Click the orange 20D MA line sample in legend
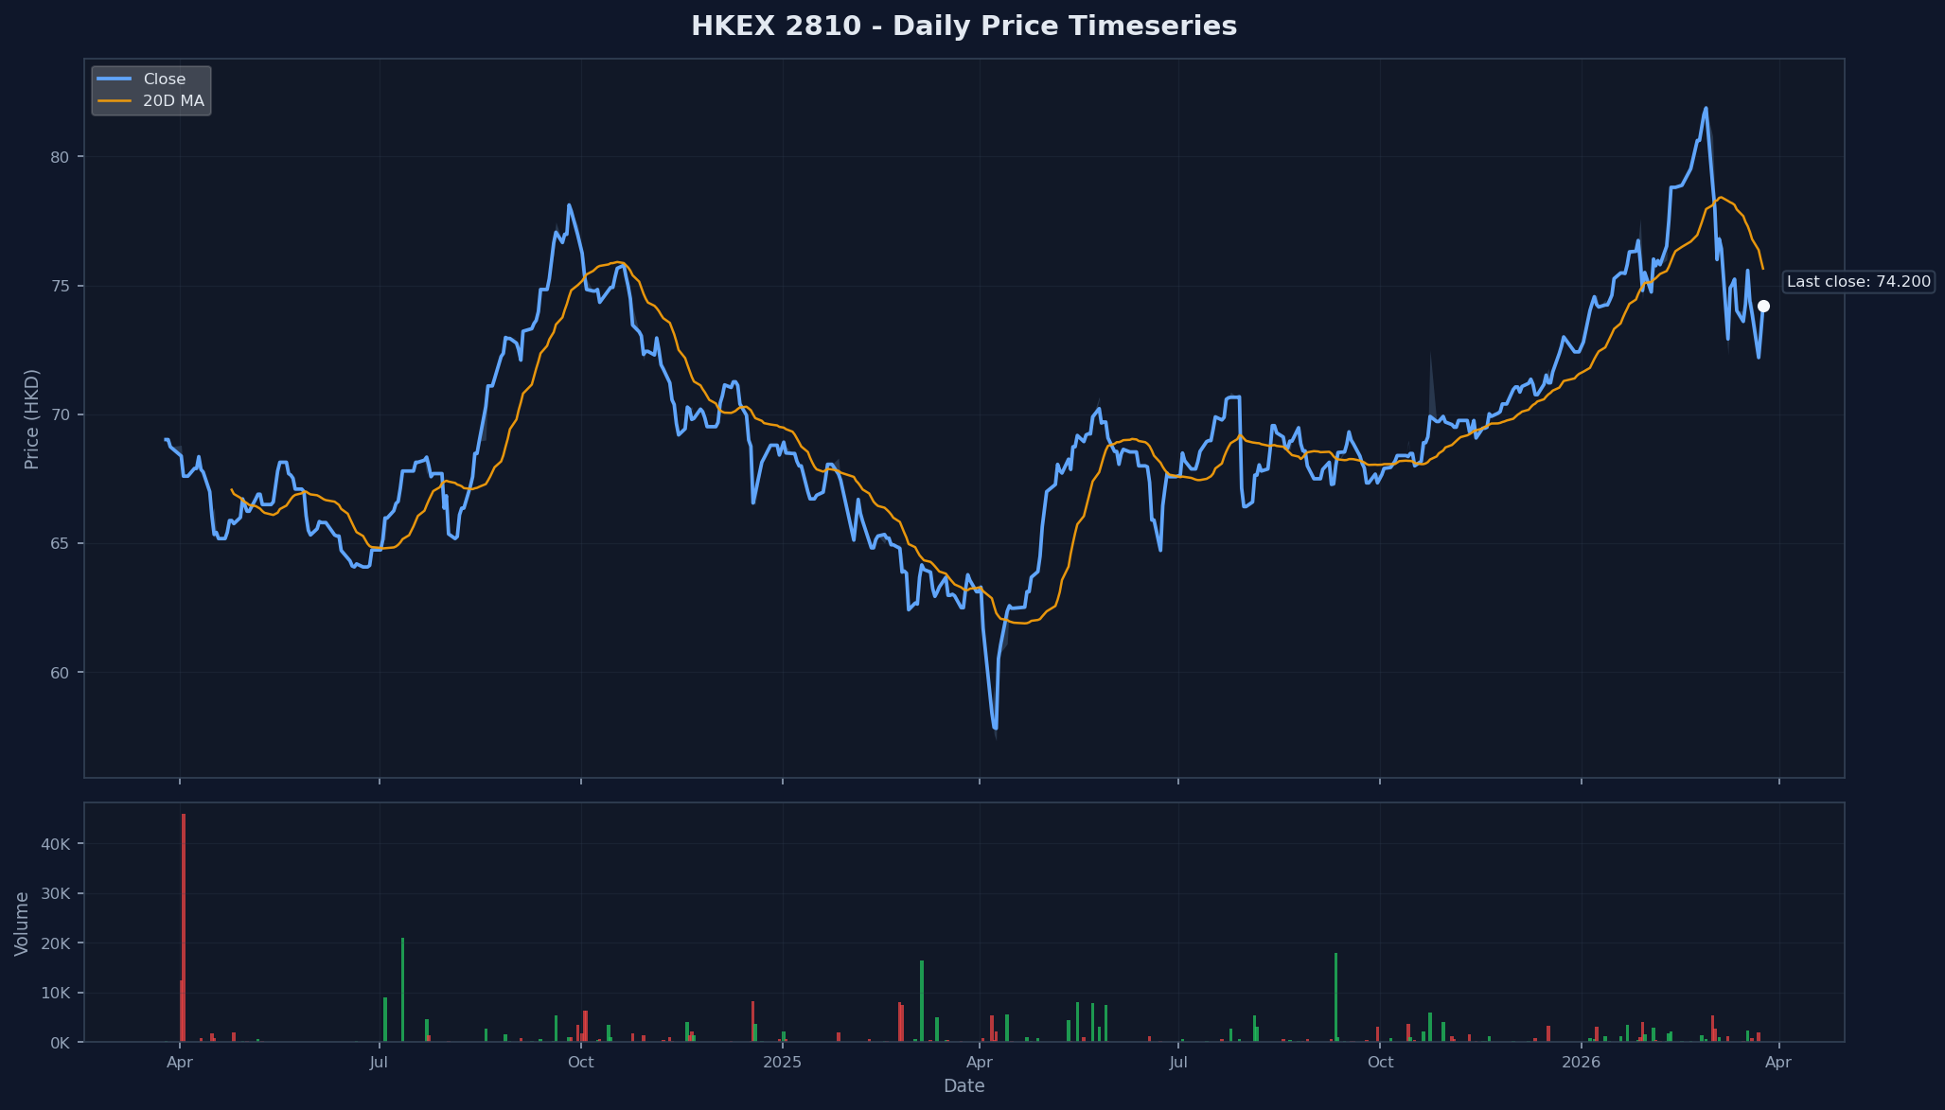 coord(114,101)
